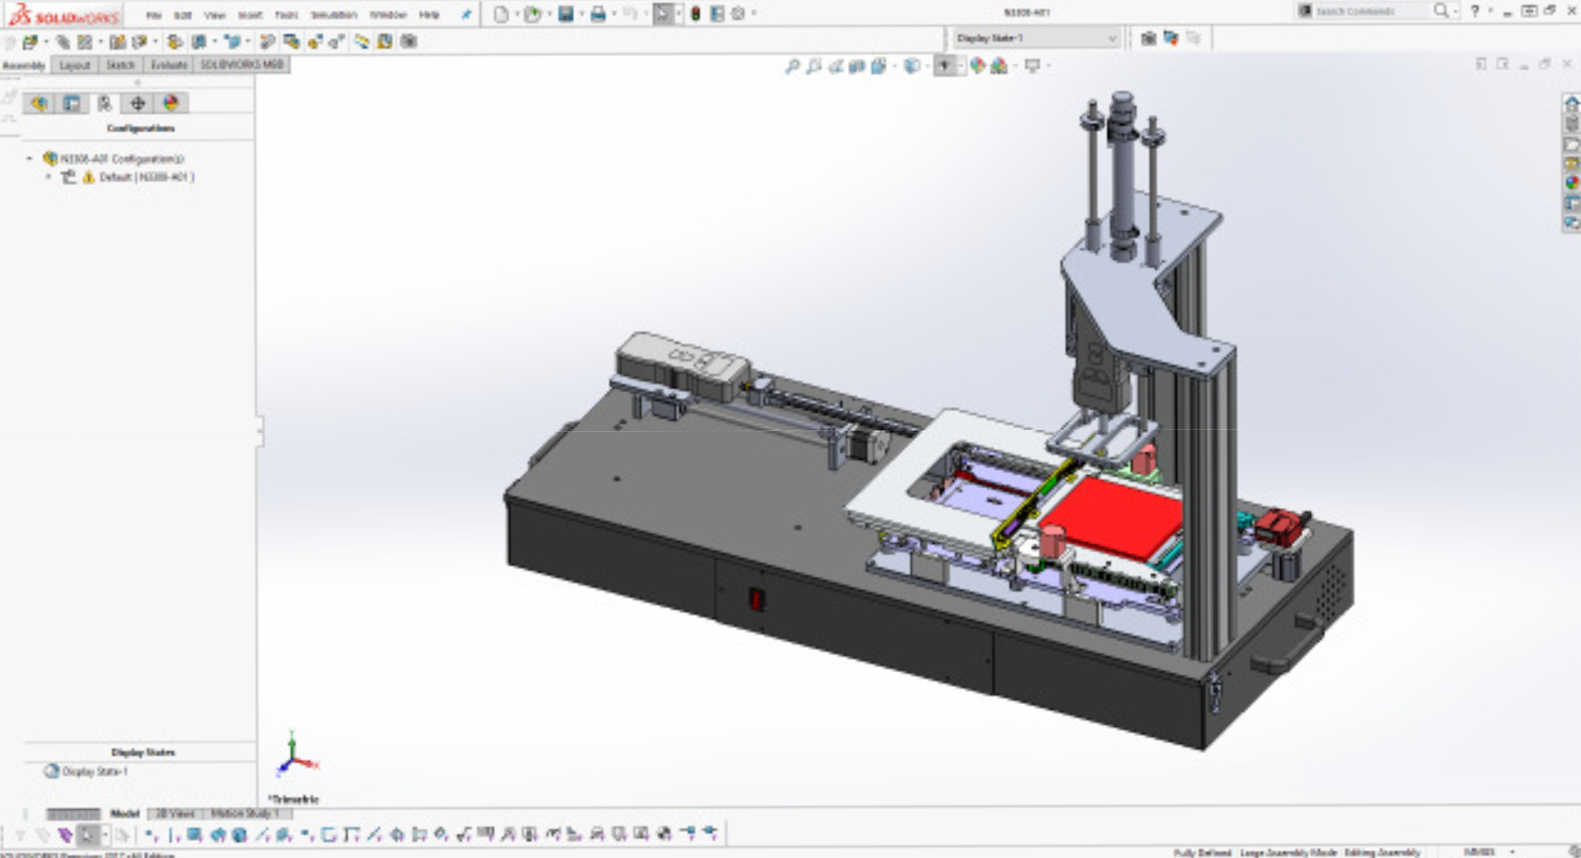Click the Apply Scene icon
This screenshot has width=1581, height=858.
(x=999, y=67)
